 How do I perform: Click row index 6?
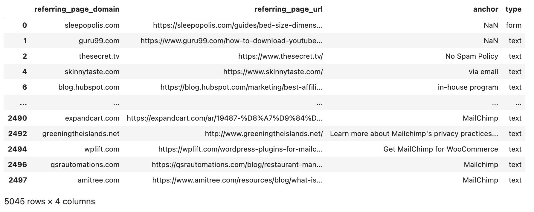point(25,87)
